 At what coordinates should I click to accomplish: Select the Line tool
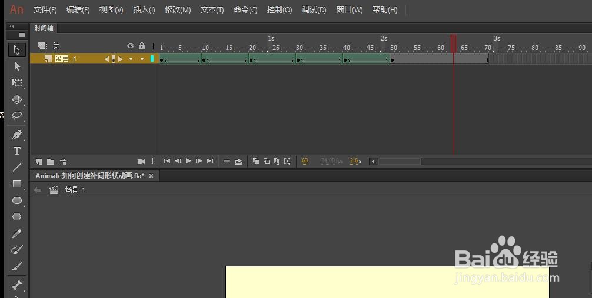(x=17, y=168)
